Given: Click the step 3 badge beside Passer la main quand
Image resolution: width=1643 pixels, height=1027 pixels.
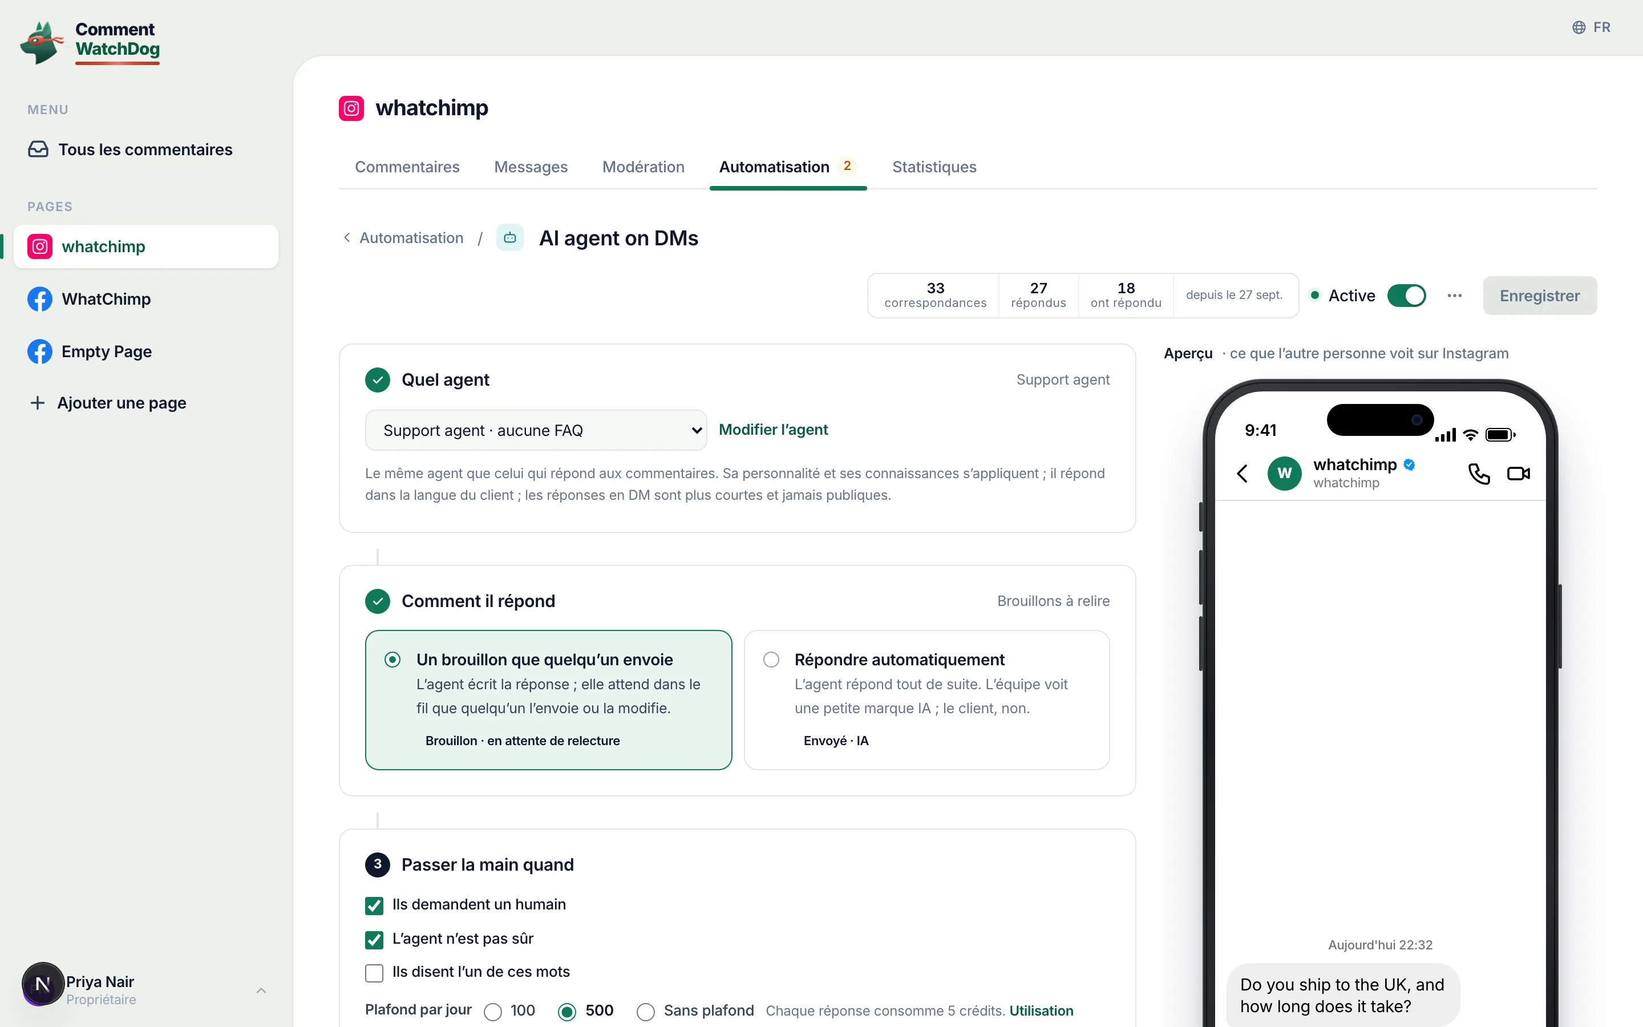Looking at the screenshot, I should coord(378,864).
